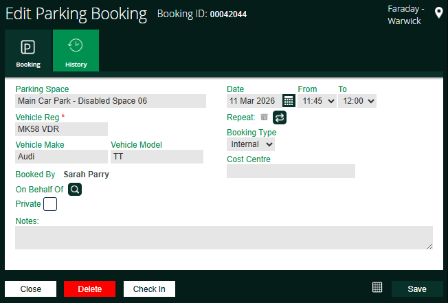The width and height of the screenshot is (448, 303).
Task: Click the parking P icon on Booking tab
Action: click(28, 48)
